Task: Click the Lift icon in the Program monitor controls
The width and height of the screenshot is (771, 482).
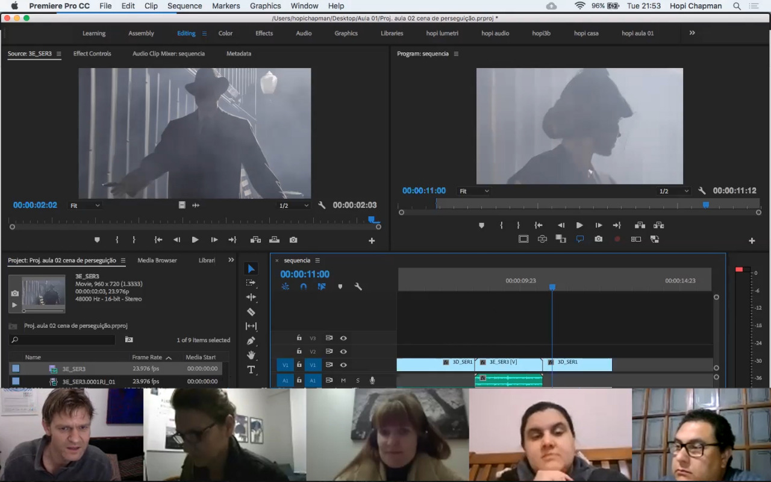Action: (640, 225)
